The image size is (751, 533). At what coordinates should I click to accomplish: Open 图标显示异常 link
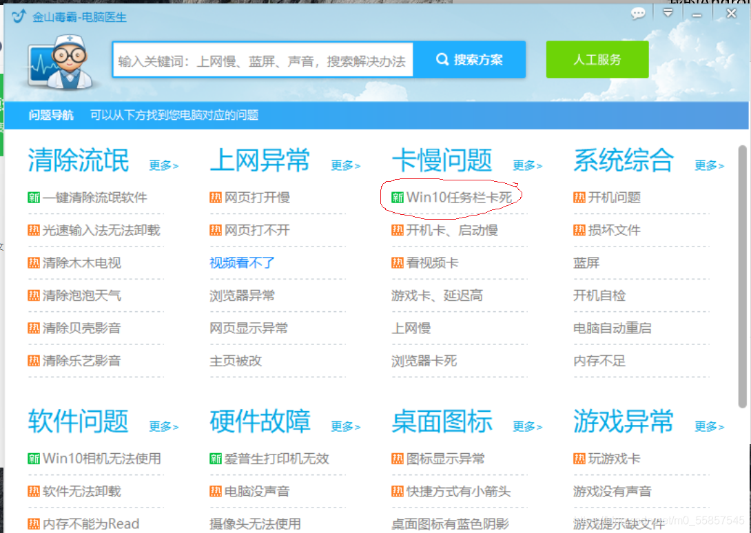445,459
